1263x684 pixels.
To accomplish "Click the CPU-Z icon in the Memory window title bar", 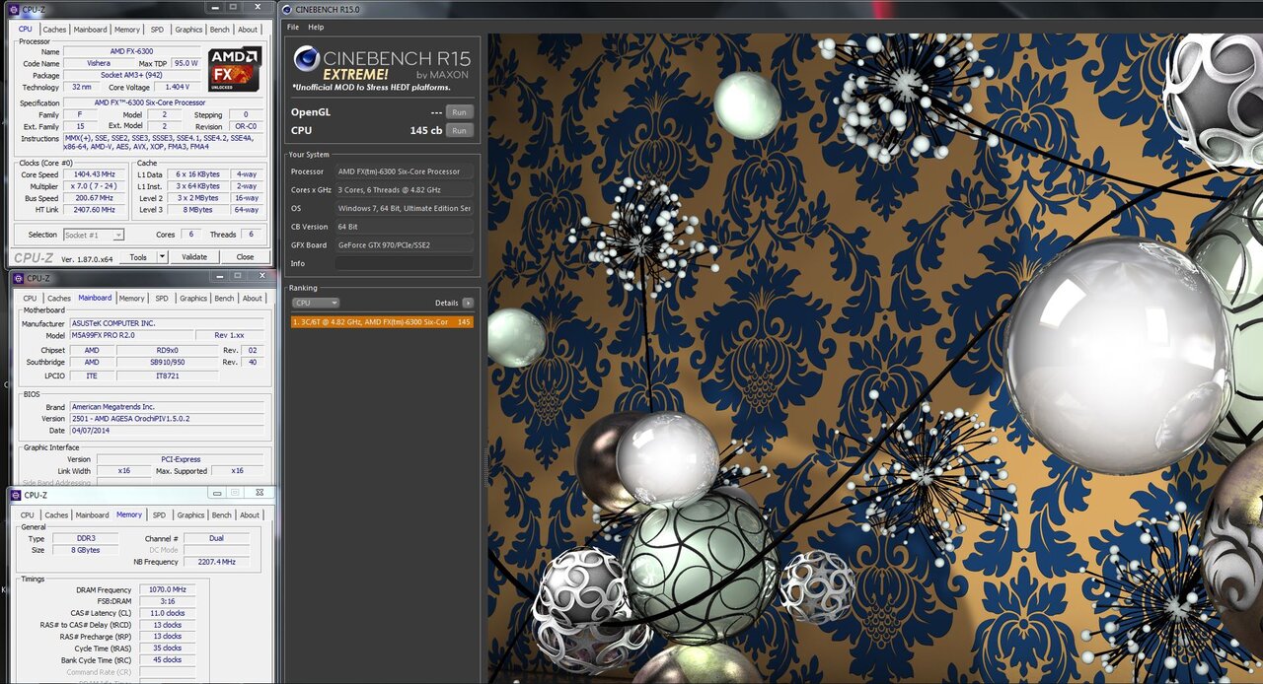I will pos(16,495).
